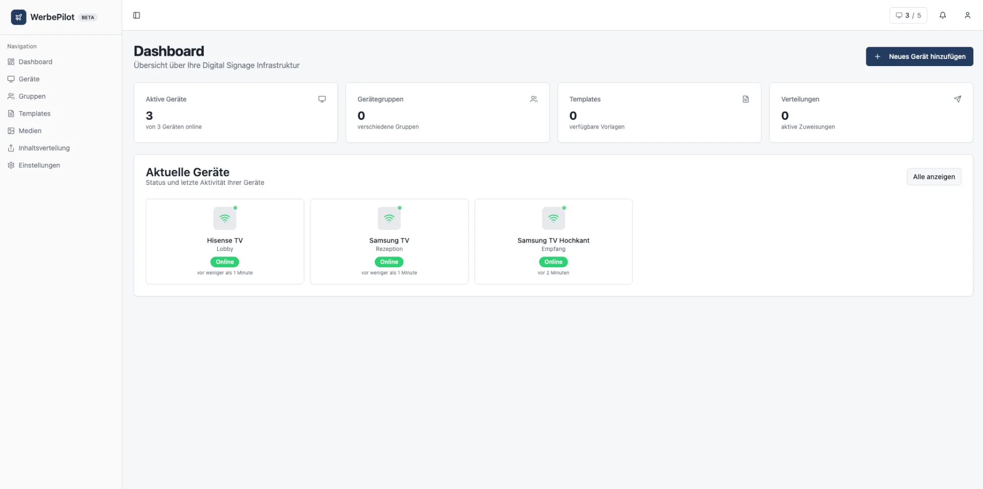
Task: Open the Hisense TV device name
Action: 225,240
